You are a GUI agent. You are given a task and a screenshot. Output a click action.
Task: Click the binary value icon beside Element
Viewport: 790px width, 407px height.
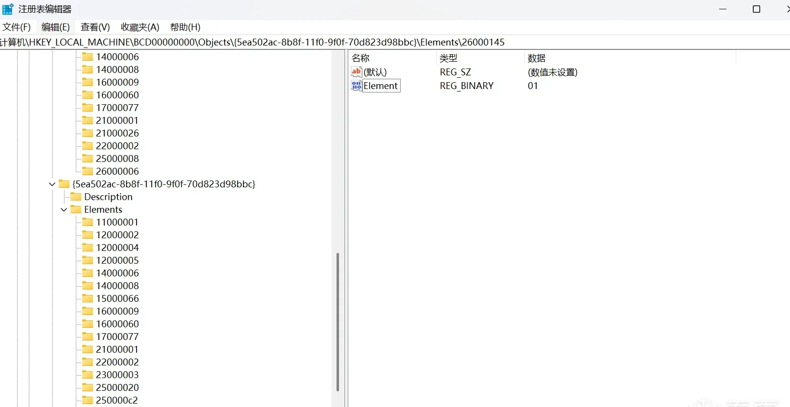click(x=357, y=86)
